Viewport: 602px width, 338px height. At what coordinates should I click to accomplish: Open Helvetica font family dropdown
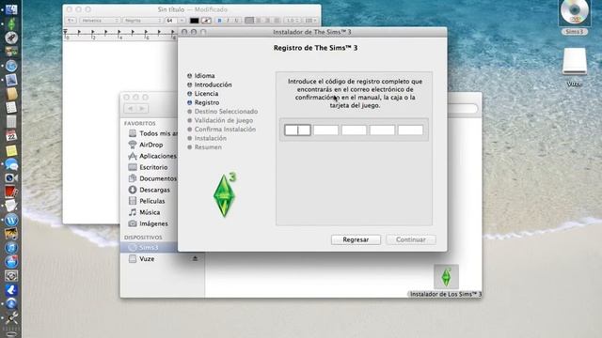[x=100, y=21]
